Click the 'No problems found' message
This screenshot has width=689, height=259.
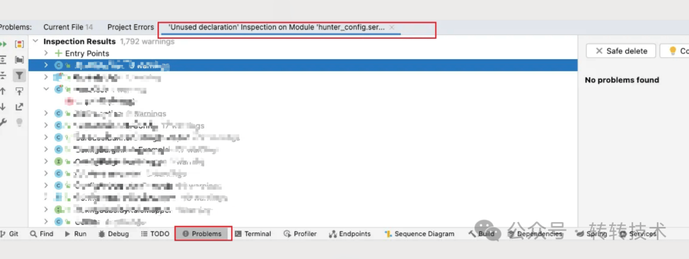pos(622,80)
